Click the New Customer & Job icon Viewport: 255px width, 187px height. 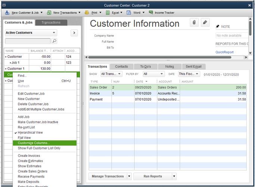click(x=7, y=13)
